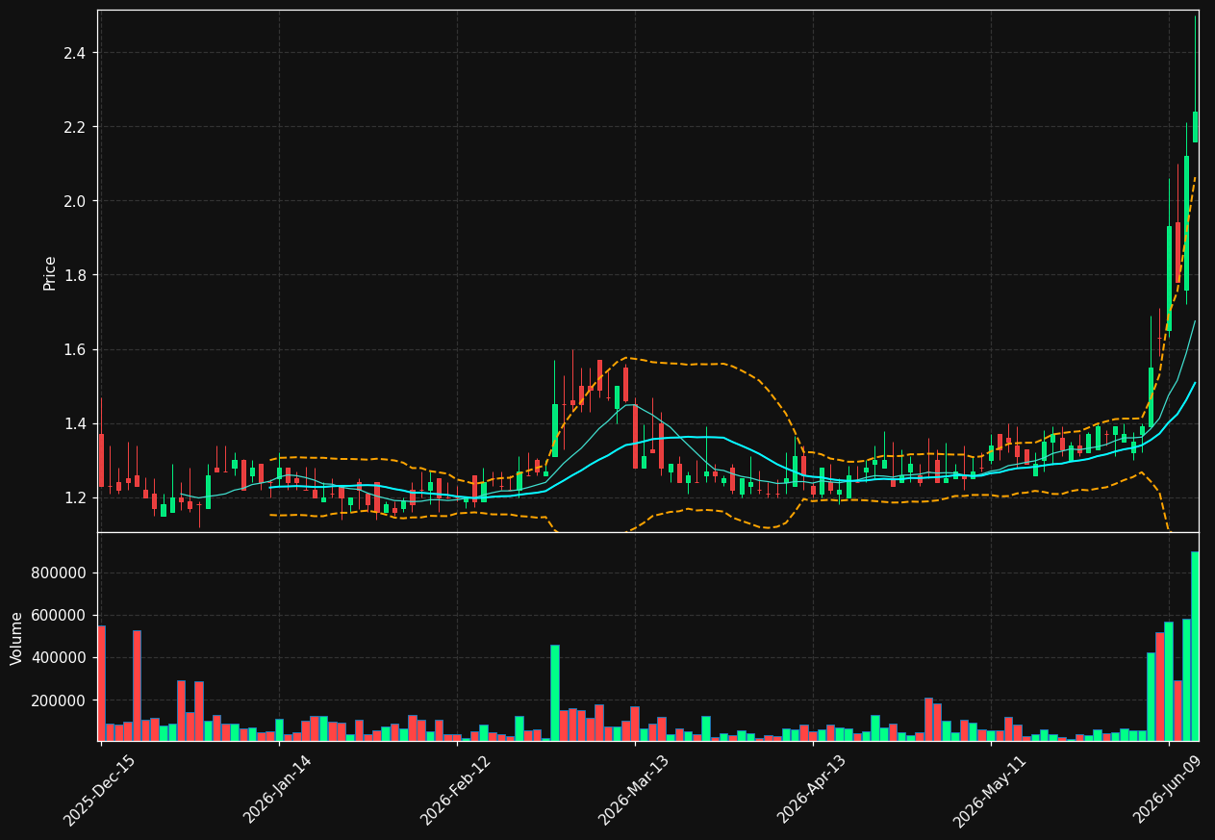Click the 400000 volume axis value
This screenshot has height=840, width=1215.
pyautogui.click(x=60, y=658)
